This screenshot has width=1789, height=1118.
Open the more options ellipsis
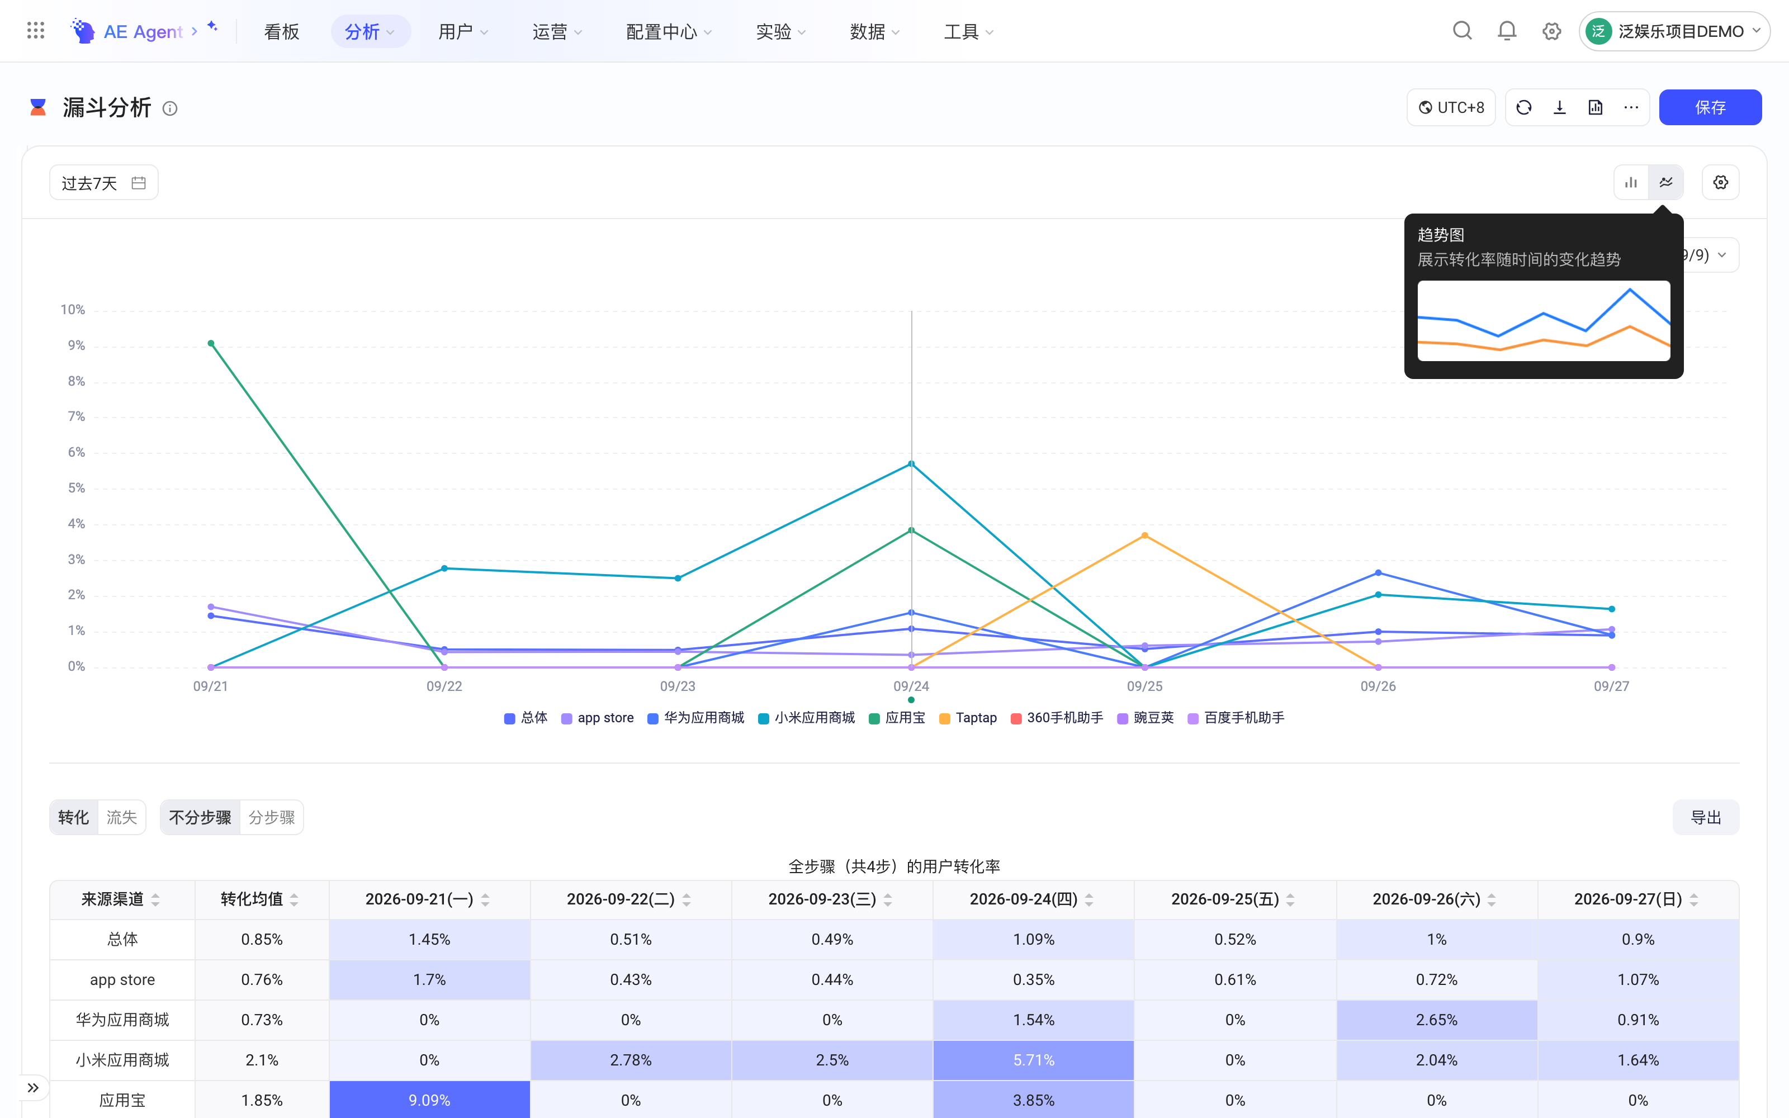pos(1631,107)
